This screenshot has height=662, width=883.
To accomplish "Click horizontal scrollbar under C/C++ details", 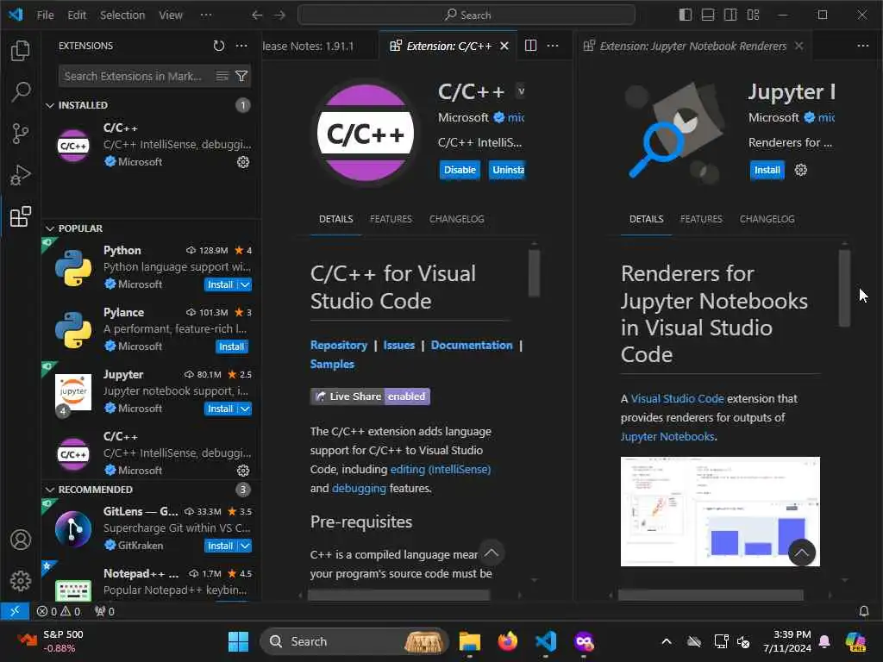I will pos(398,595).
